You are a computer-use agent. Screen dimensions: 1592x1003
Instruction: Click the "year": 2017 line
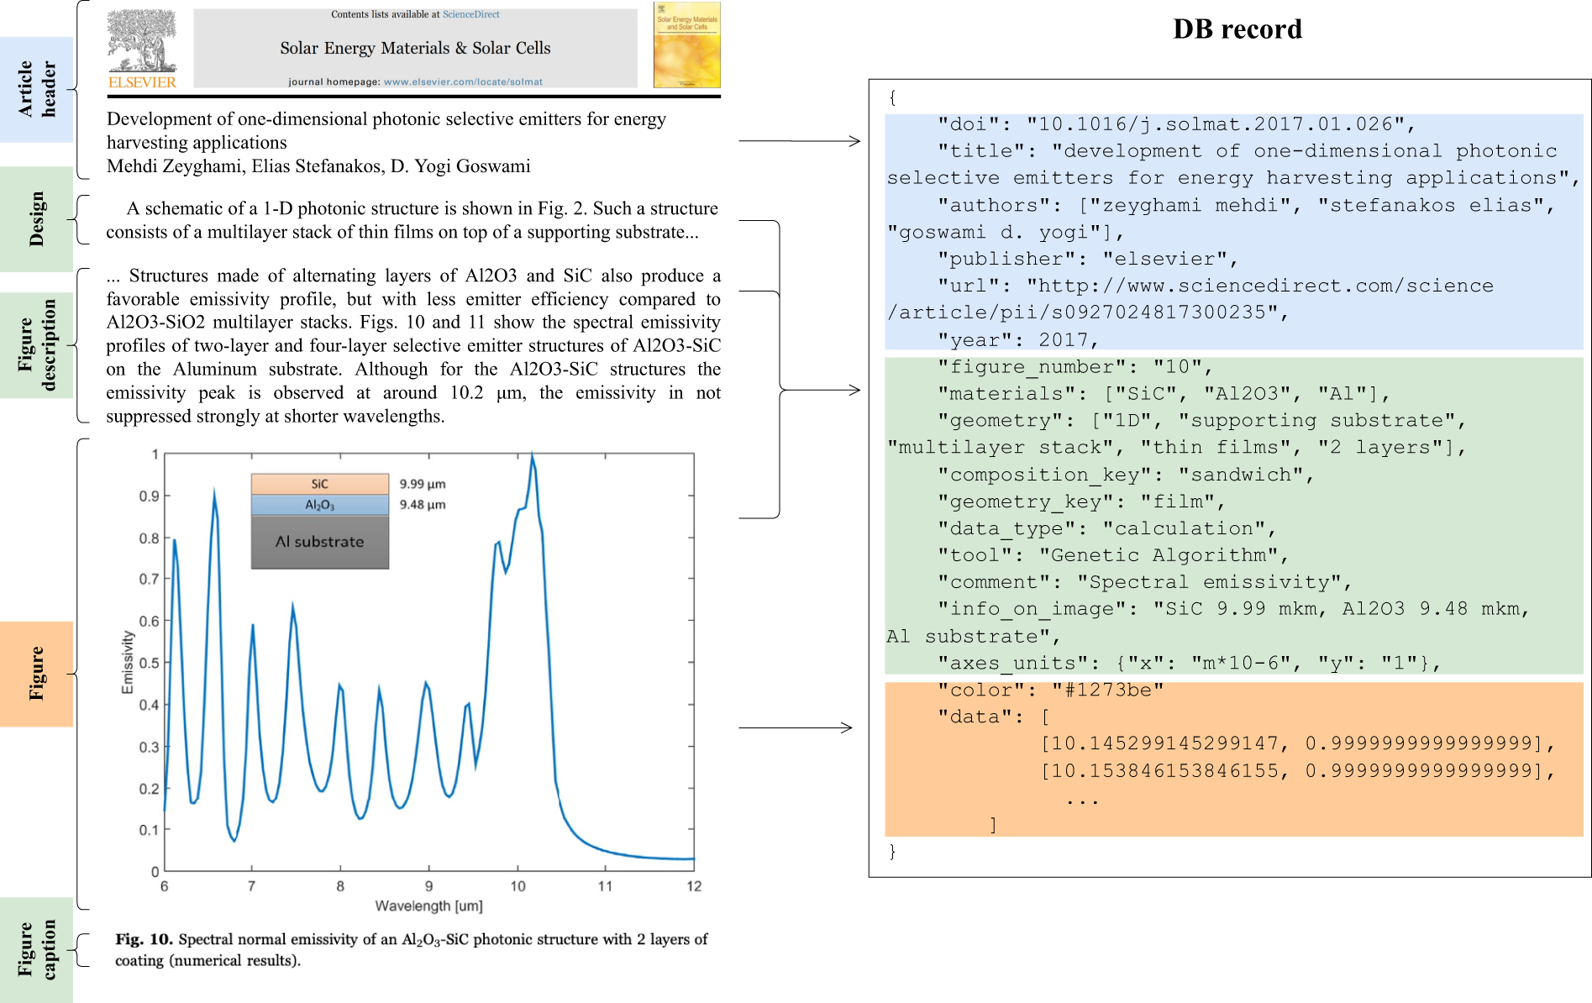coord(1018,340)
